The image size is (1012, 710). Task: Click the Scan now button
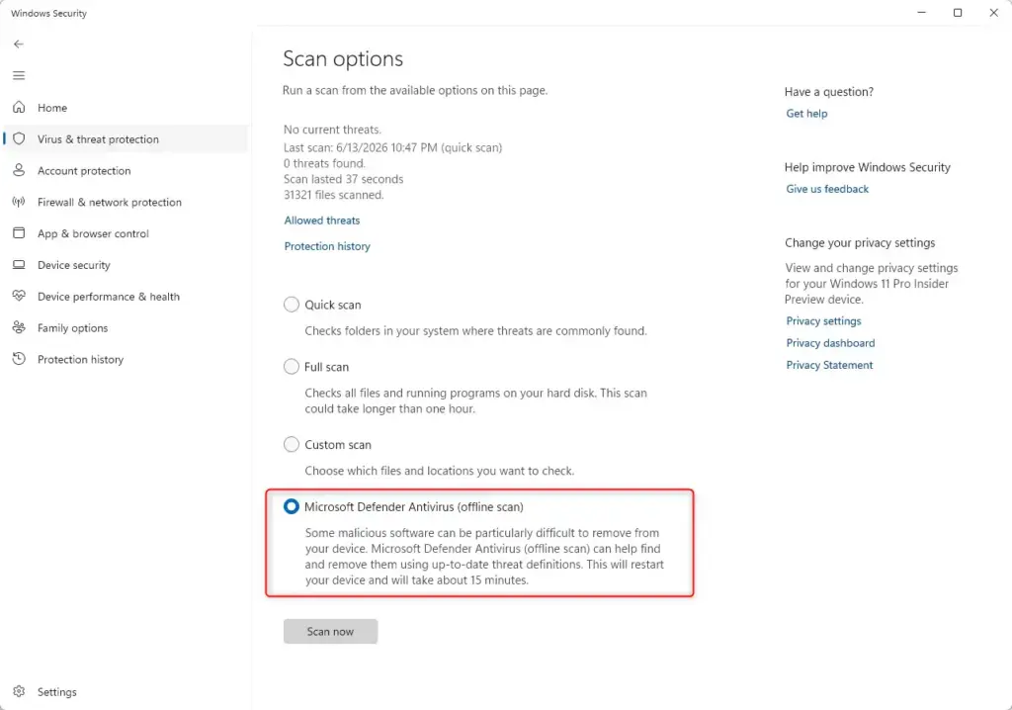[330, 631]
